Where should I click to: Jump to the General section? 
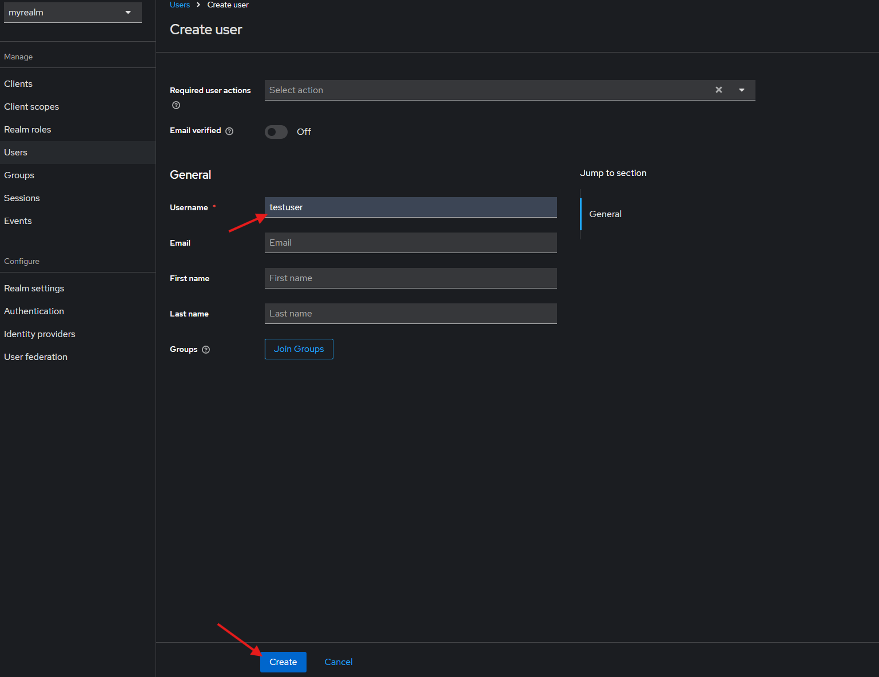(605, 214)
